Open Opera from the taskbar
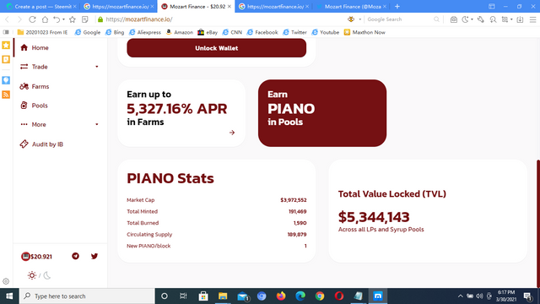This screenshot has width=540, height=304. tap(339, 296)
